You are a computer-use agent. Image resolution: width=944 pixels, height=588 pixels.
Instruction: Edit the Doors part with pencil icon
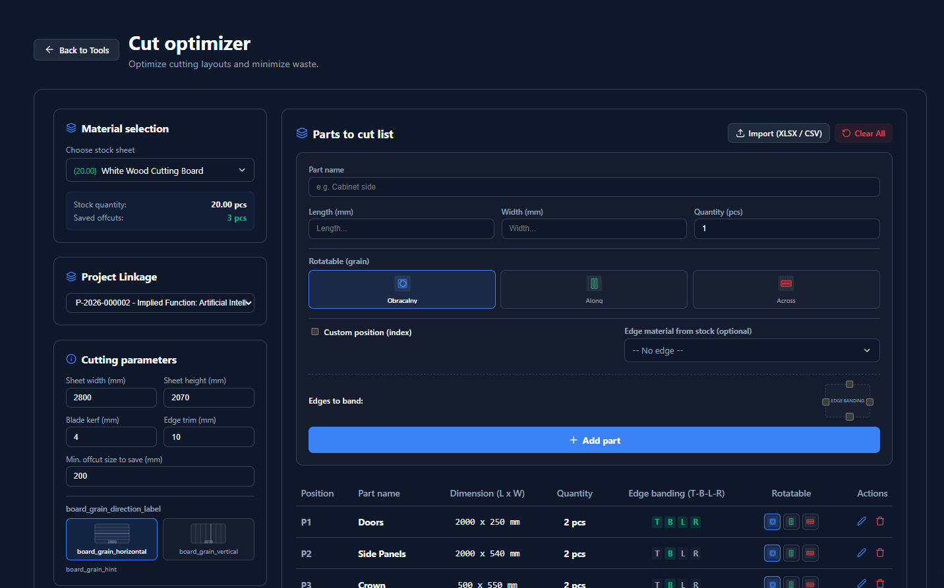(862, 521)
